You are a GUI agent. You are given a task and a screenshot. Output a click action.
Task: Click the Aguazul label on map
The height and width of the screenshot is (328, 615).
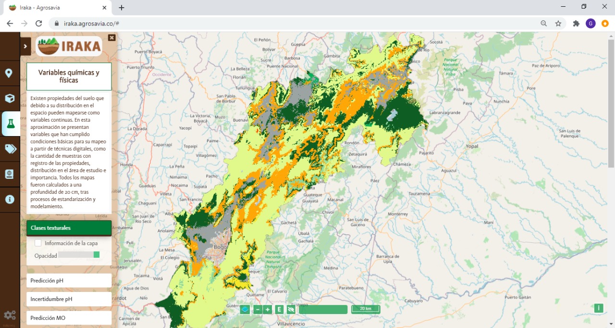(x=448, y=170)
